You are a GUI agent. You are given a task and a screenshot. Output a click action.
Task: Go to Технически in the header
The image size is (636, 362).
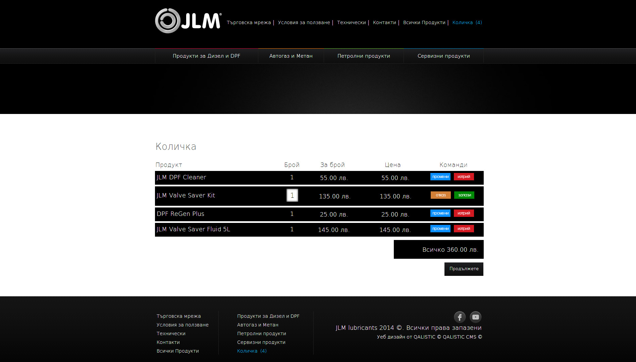pyautogui.click(x=352, y=22)
